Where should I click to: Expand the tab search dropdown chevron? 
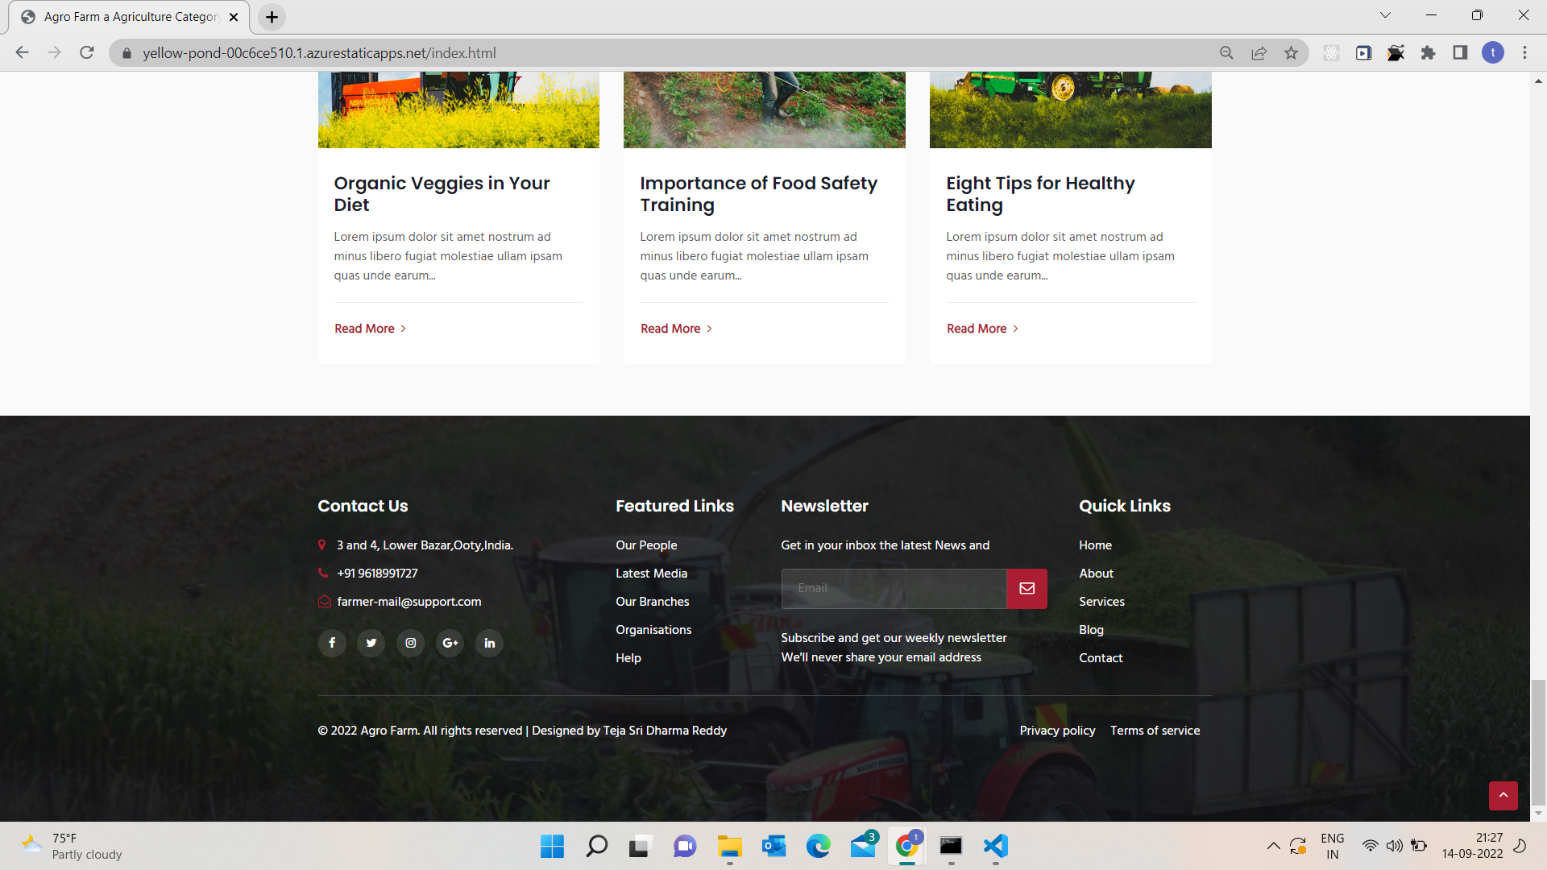[1385, 15]
